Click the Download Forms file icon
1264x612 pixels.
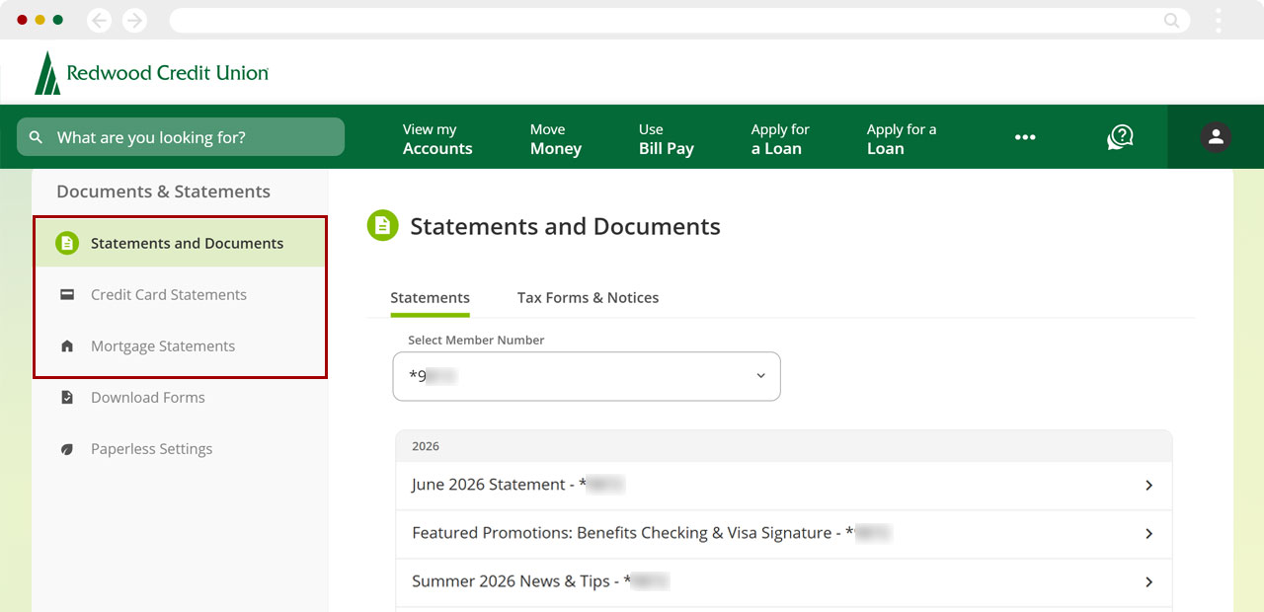coord(67,397)
